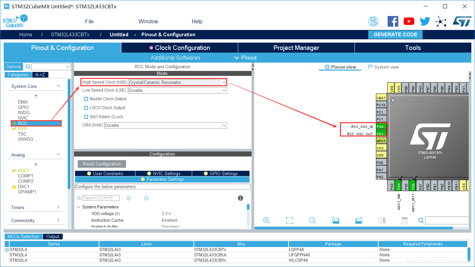Open the Pinout dropdown menu
475x267 pixels.
[246, 58]
